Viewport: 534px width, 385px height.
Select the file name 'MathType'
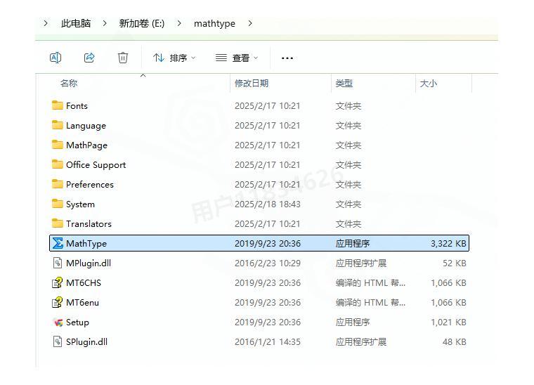[86, 243]
